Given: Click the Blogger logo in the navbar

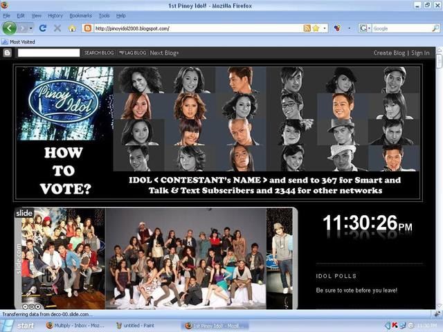Looking at the screenshot, I should click(8, 53).
